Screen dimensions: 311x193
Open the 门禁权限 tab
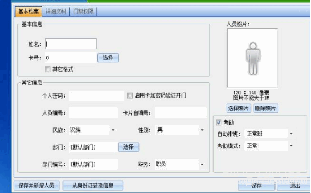83,12
